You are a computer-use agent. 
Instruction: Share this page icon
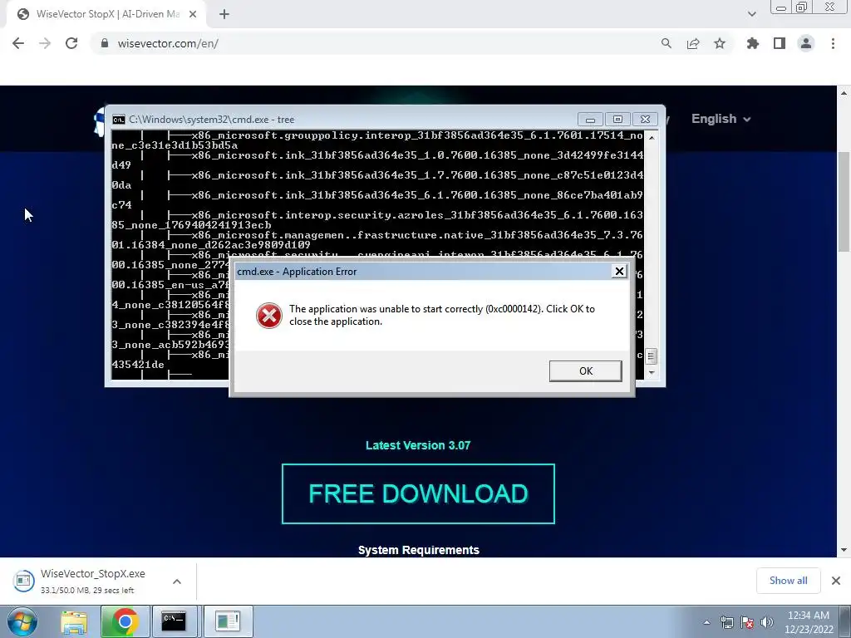click(693, 43)
